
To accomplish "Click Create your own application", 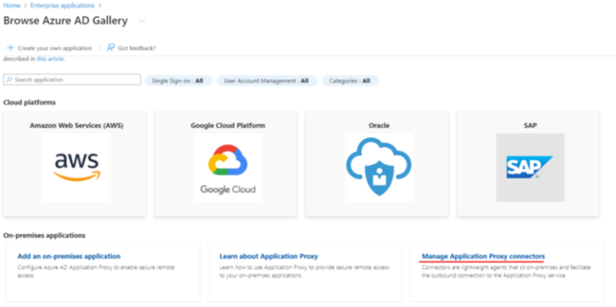I will (x=54, y=48).
